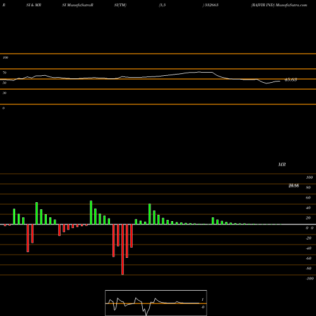Click the "SI & MR" header text
This screenshot has height=316, width=316.
33,5
